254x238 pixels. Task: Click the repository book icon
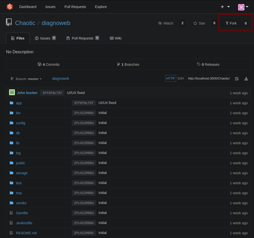coord(9,22)
